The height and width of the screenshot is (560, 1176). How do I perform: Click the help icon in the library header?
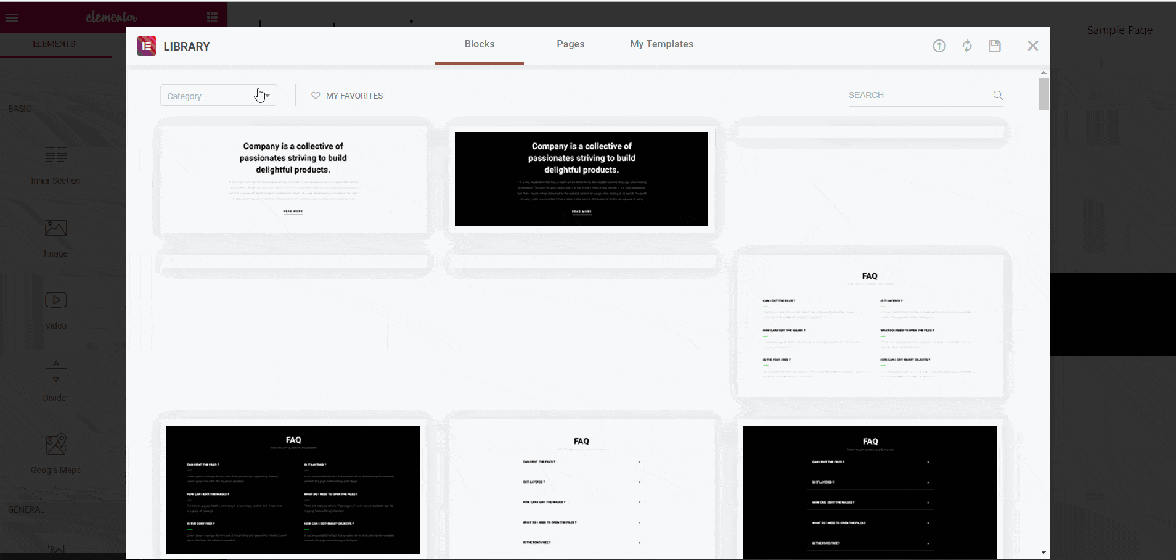pyautogui.click(x=938, y=46)
